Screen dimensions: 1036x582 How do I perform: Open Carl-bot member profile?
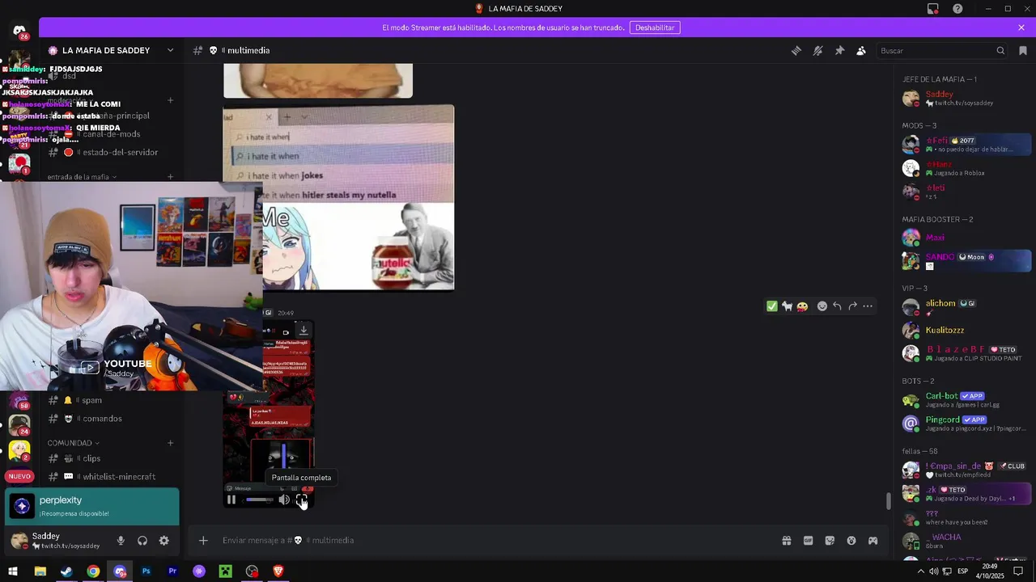(x=963, y=400)
